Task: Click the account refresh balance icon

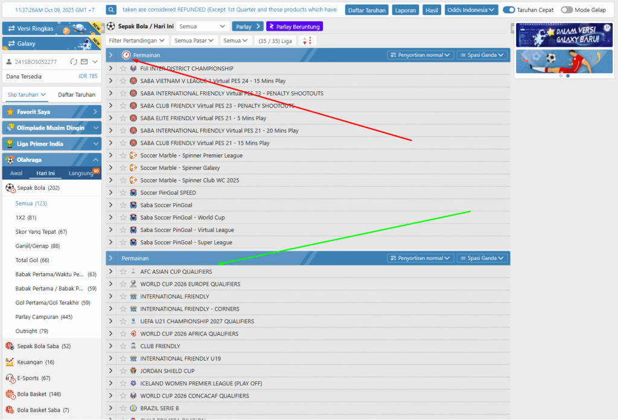Action: point(74,62)
